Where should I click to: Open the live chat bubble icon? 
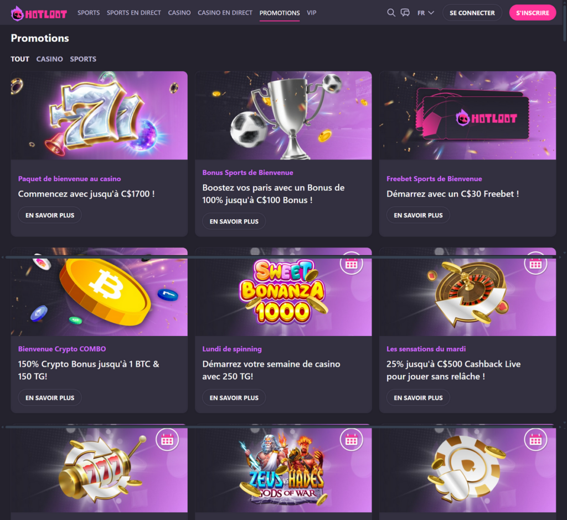(x=405, y=13)
